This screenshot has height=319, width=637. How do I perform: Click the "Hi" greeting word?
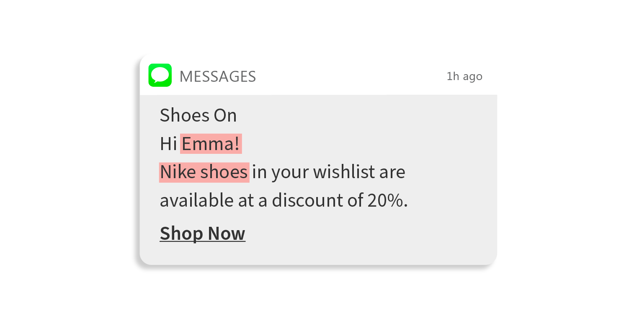pyautogui.click(x=168, y=144)
